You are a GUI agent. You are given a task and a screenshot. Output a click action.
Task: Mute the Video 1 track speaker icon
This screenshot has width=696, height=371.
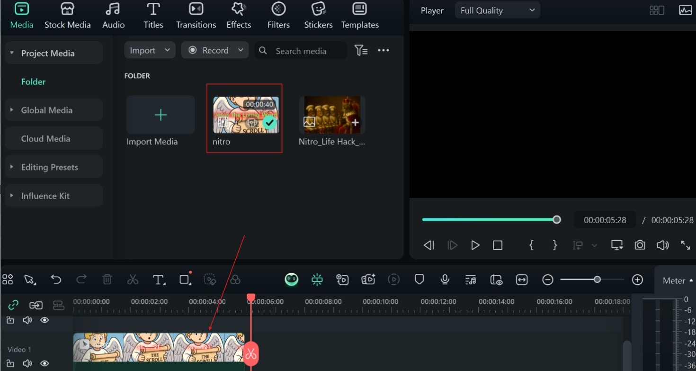click(x=27, y=363)
